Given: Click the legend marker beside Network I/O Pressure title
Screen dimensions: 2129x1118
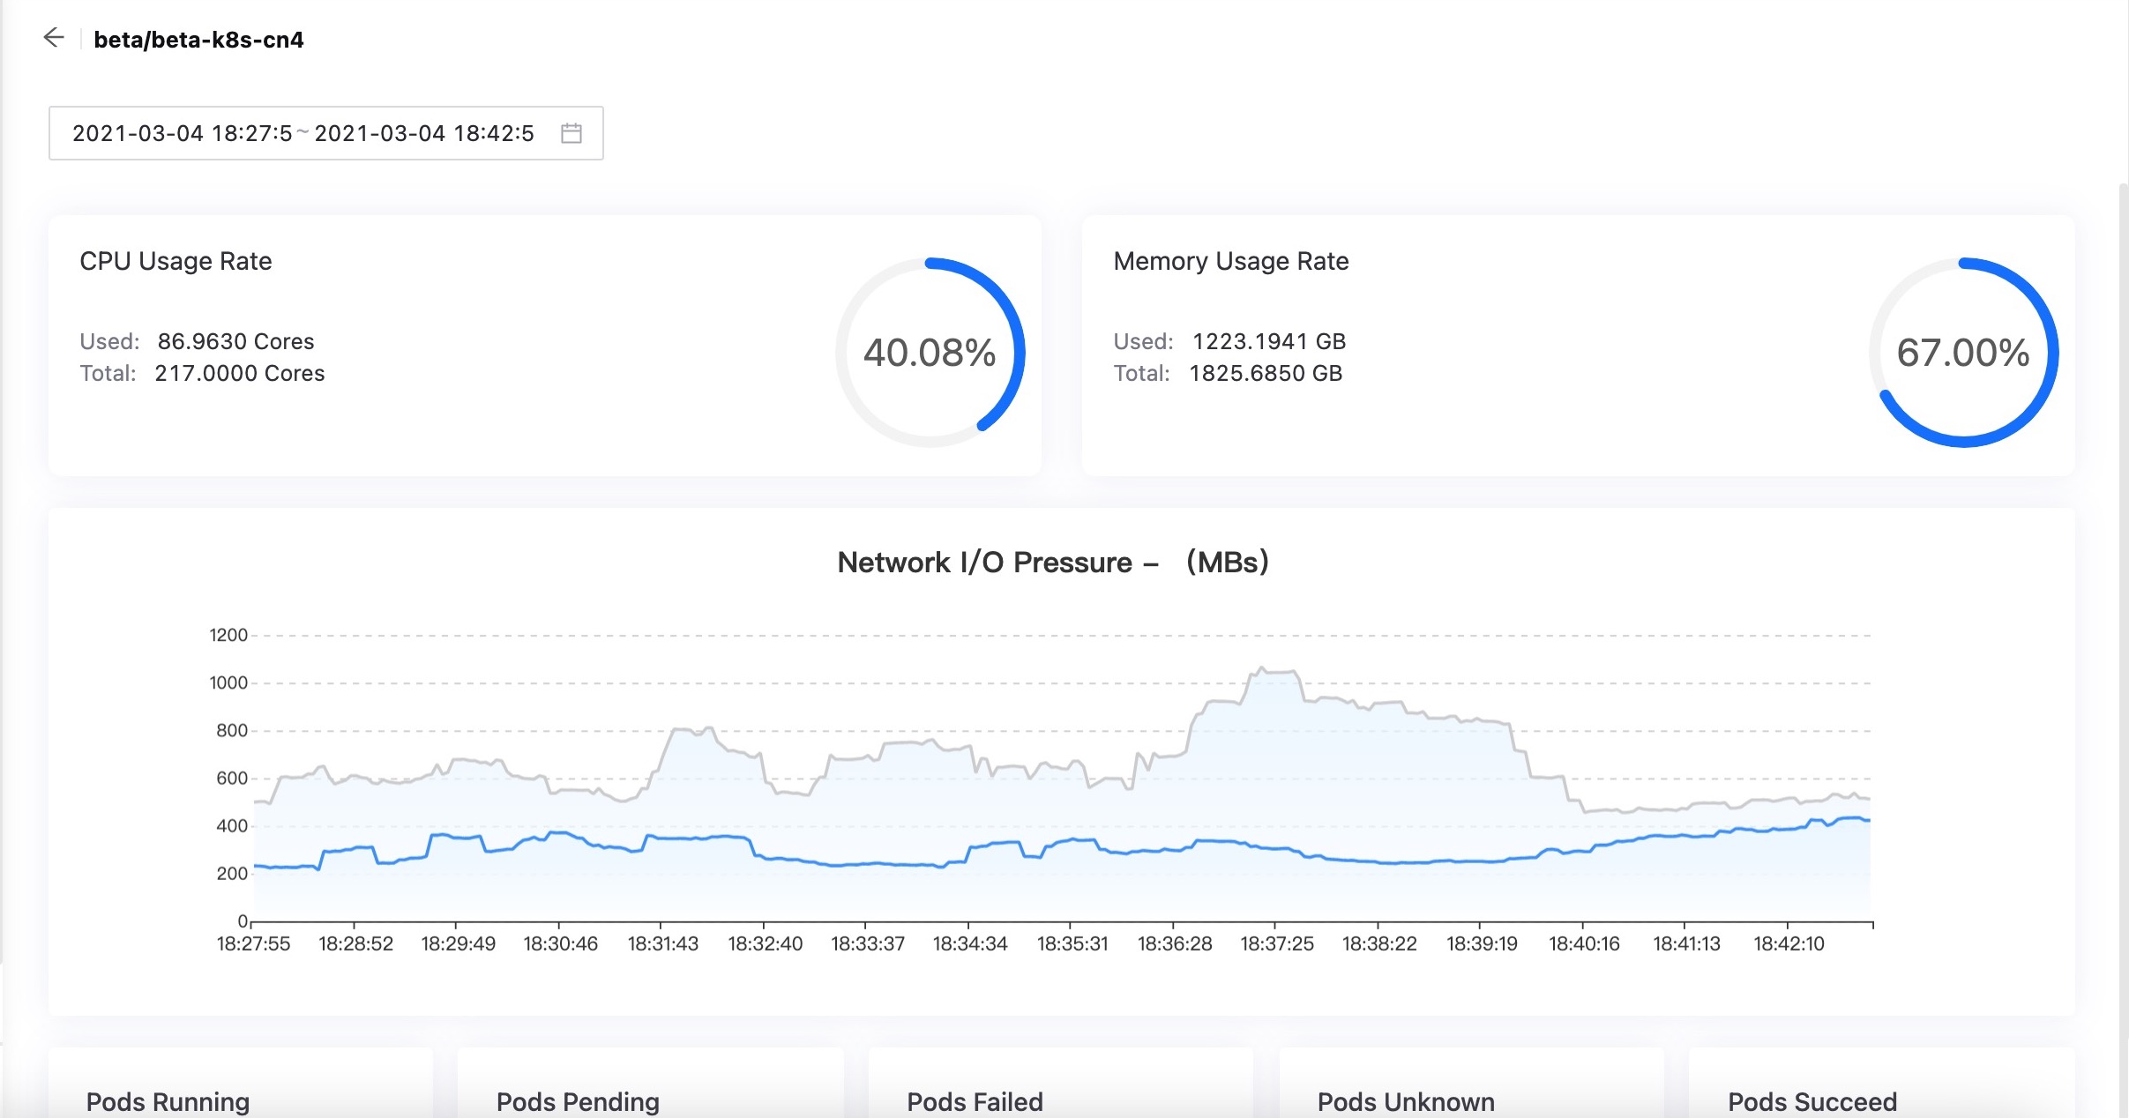Looking at the screenshot, I should [x=1153, y=562].
